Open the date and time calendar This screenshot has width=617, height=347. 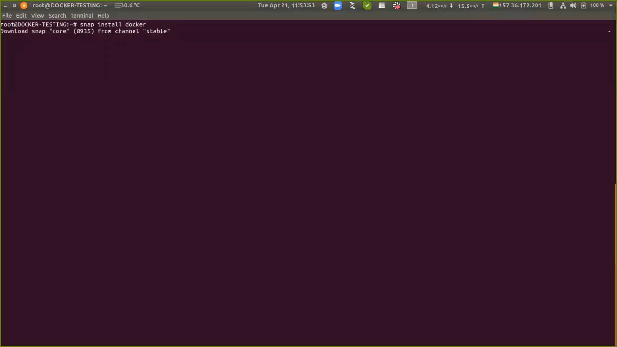point(286,5)
